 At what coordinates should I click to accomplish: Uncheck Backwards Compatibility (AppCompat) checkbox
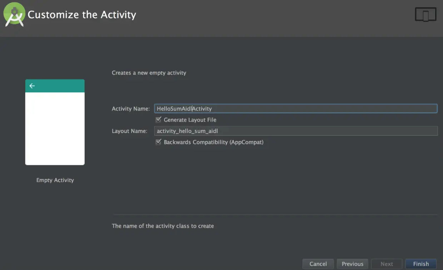coord(159,142)
